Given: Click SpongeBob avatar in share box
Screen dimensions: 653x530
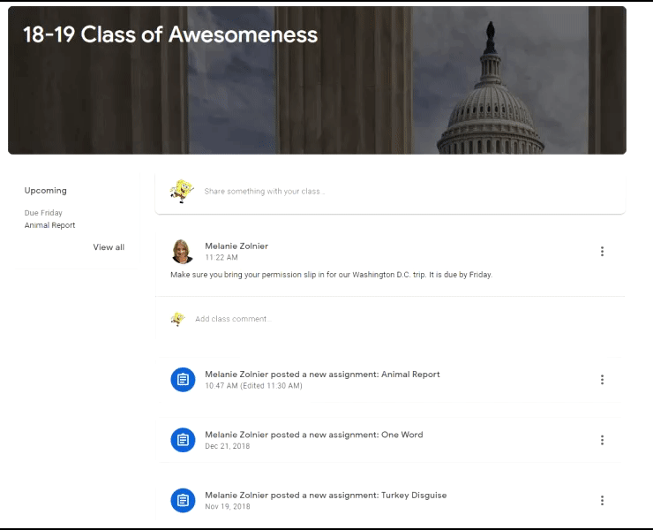Looking at the screenshot, I should [182, 191].
